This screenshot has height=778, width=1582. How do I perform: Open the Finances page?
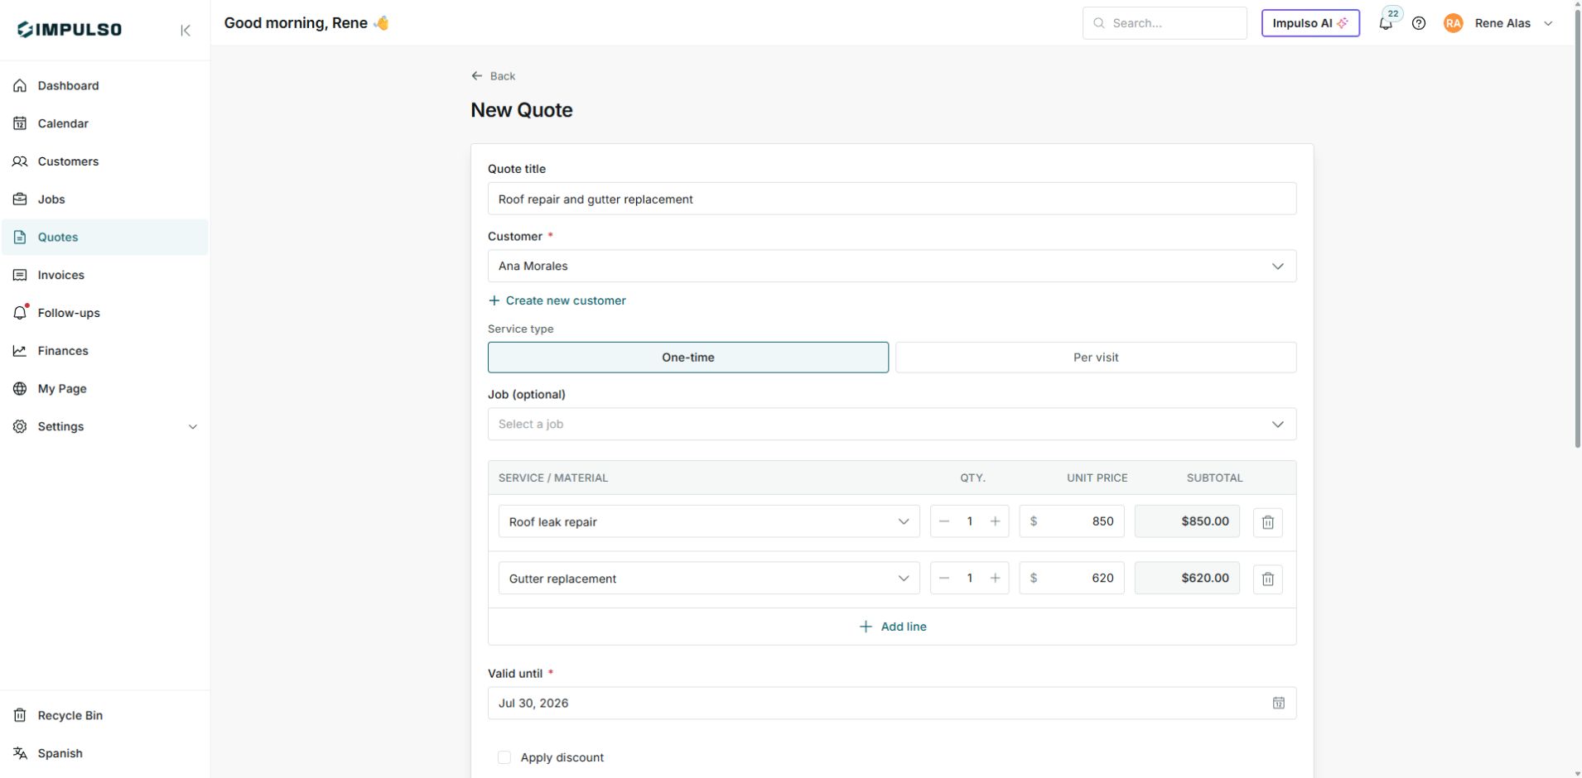[x=104, y=351]
